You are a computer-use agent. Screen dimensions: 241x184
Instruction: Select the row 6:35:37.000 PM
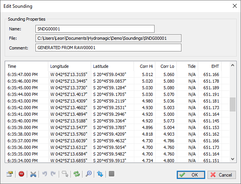(117, 141)
